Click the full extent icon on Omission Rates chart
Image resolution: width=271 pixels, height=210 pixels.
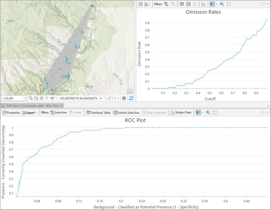click(229, 4)
